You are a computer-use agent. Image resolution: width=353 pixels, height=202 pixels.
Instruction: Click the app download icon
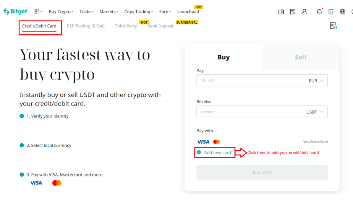[x=331, y=11]
